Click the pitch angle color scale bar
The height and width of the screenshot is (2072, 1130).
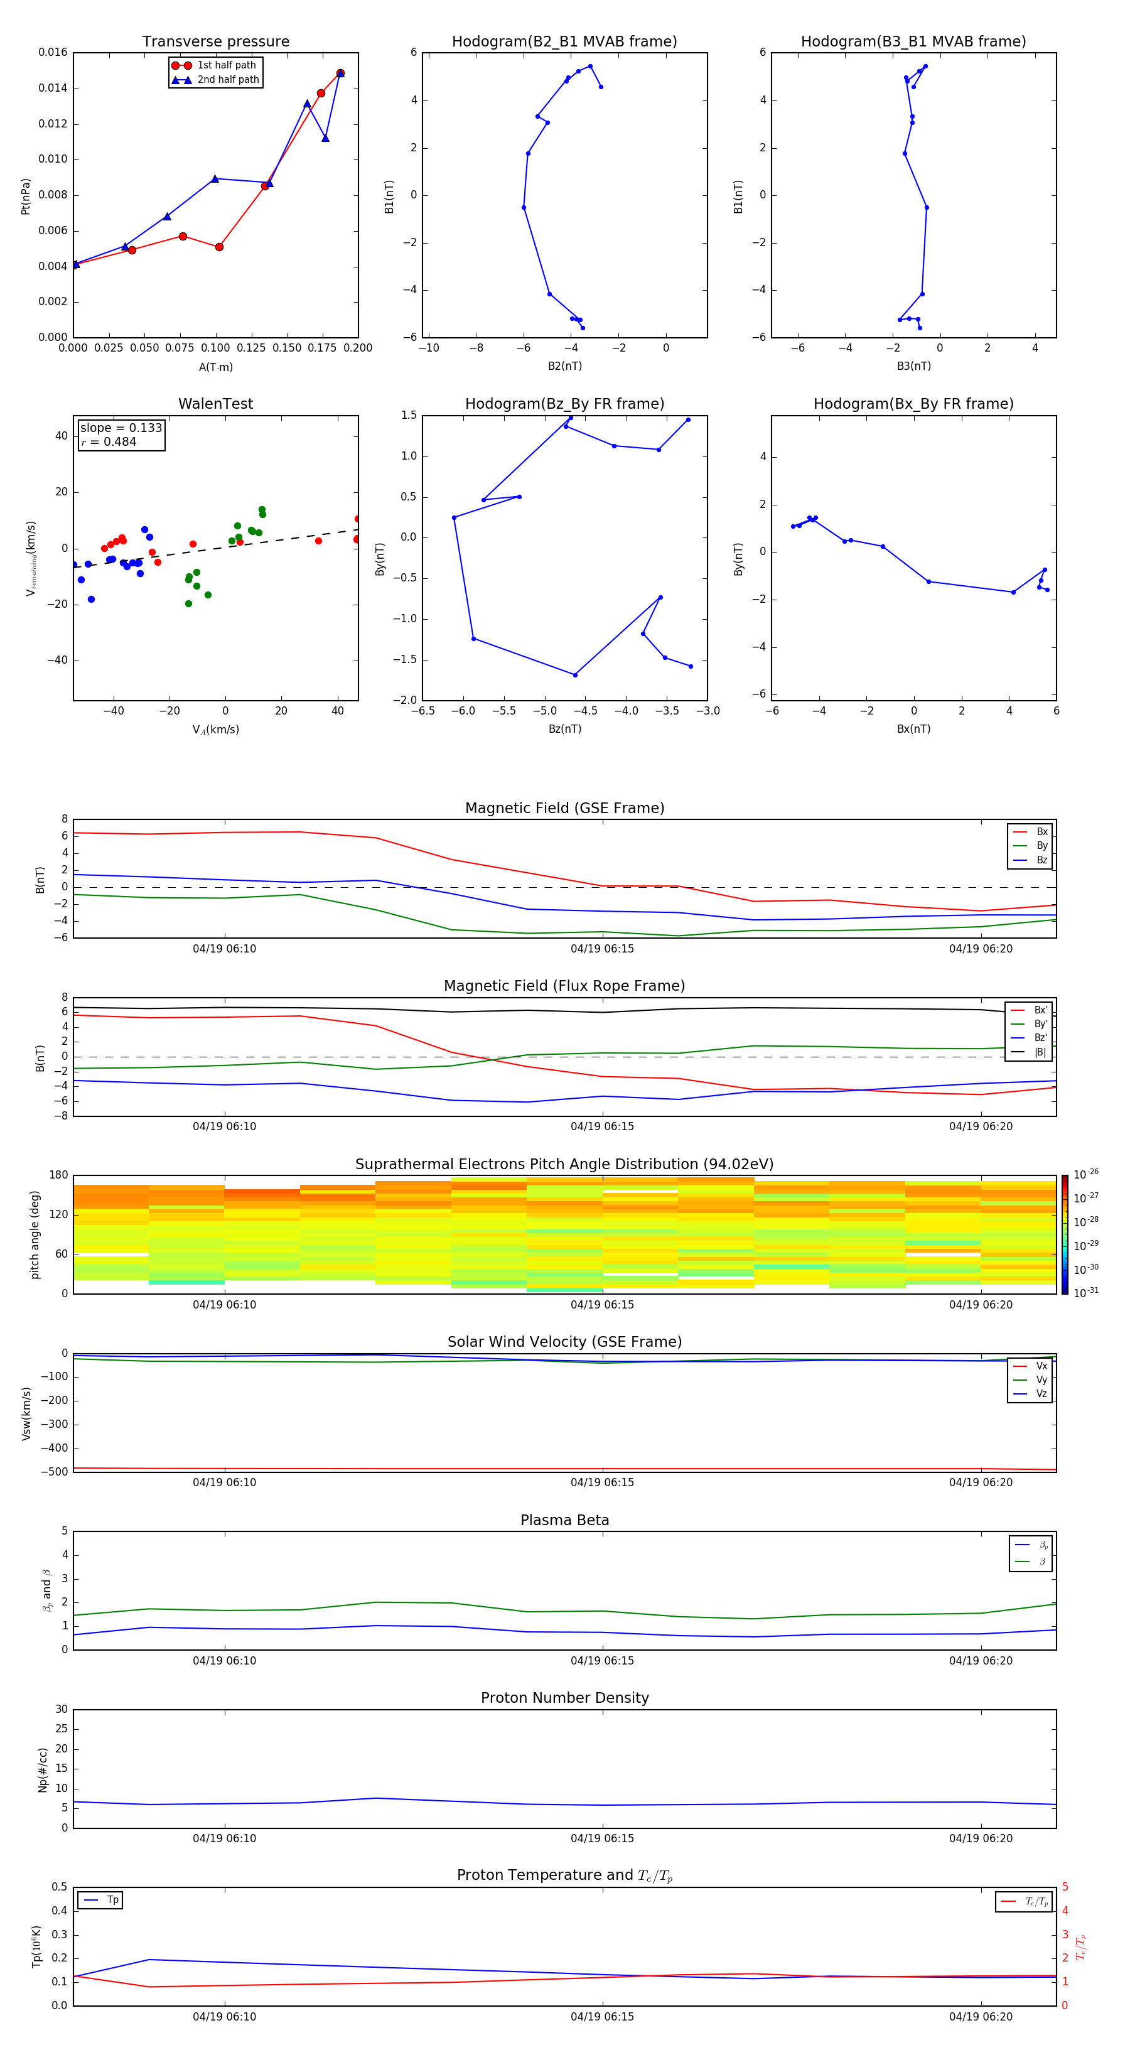pos(1064,1234)
